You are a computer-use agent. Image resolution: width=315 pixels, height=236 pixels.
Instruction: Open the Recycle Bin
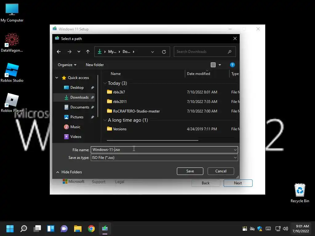pyautogui.click(x=300, y=193)
